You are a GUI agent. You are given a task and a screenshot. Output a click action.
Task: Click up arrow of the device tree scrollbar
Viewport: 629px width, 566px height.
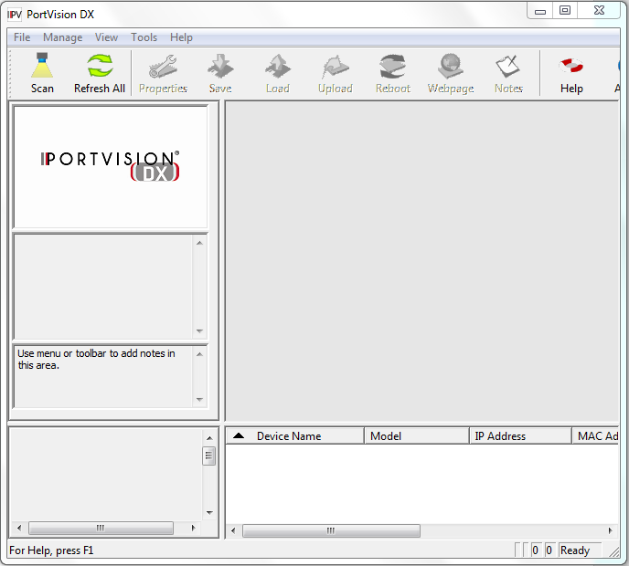point(209,438)
